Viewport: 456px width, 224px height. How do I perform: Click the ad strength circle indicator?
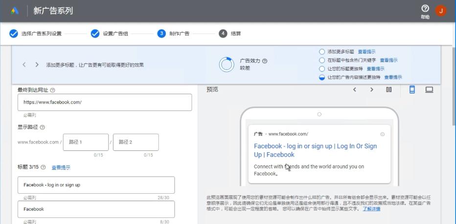point(227,64)
